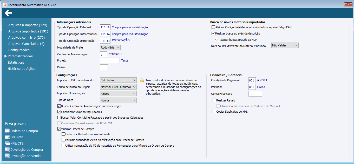Enable Permitir quantidade extra na efetivação
This screenshot has width=354, height=164.
coord(63,140)
